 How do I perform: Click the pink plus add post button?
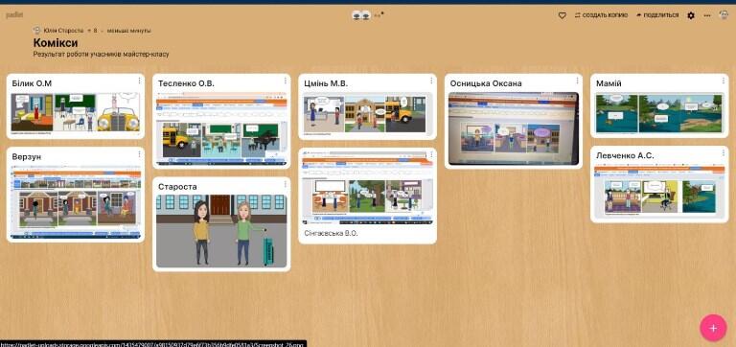(x=713, y=328)
